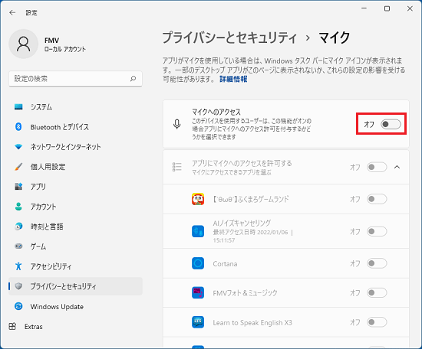Click the Extras gift icon

pos(12,327)
